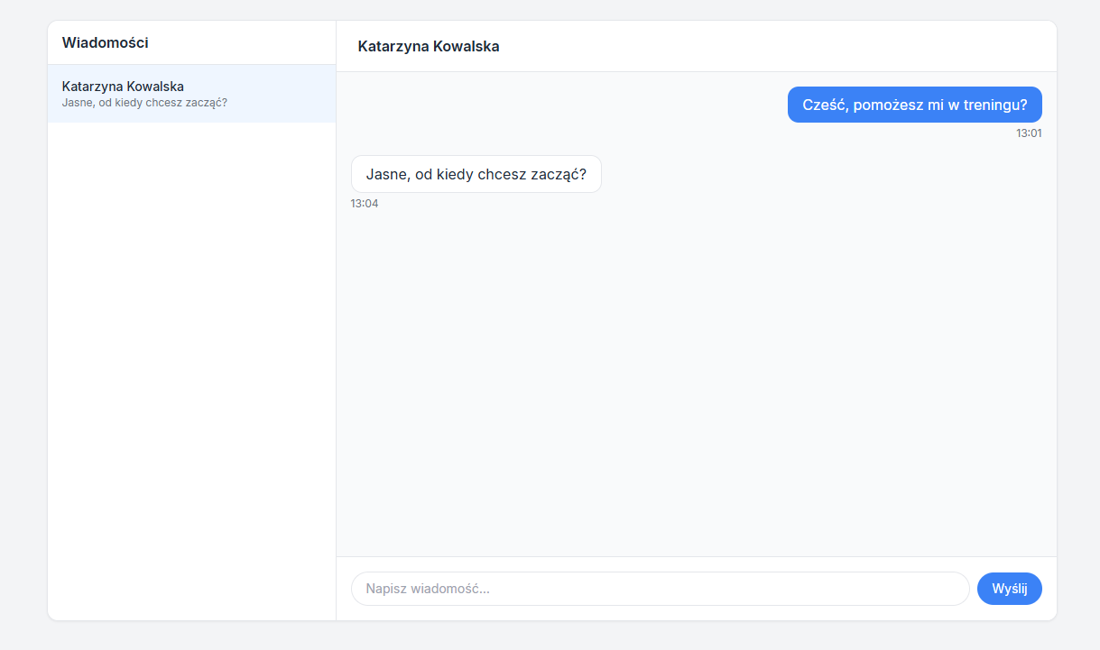Click the contact name in the sidebar
Image resolution: width=1100 pixels, height=650 pixels.
pos(122,87)
